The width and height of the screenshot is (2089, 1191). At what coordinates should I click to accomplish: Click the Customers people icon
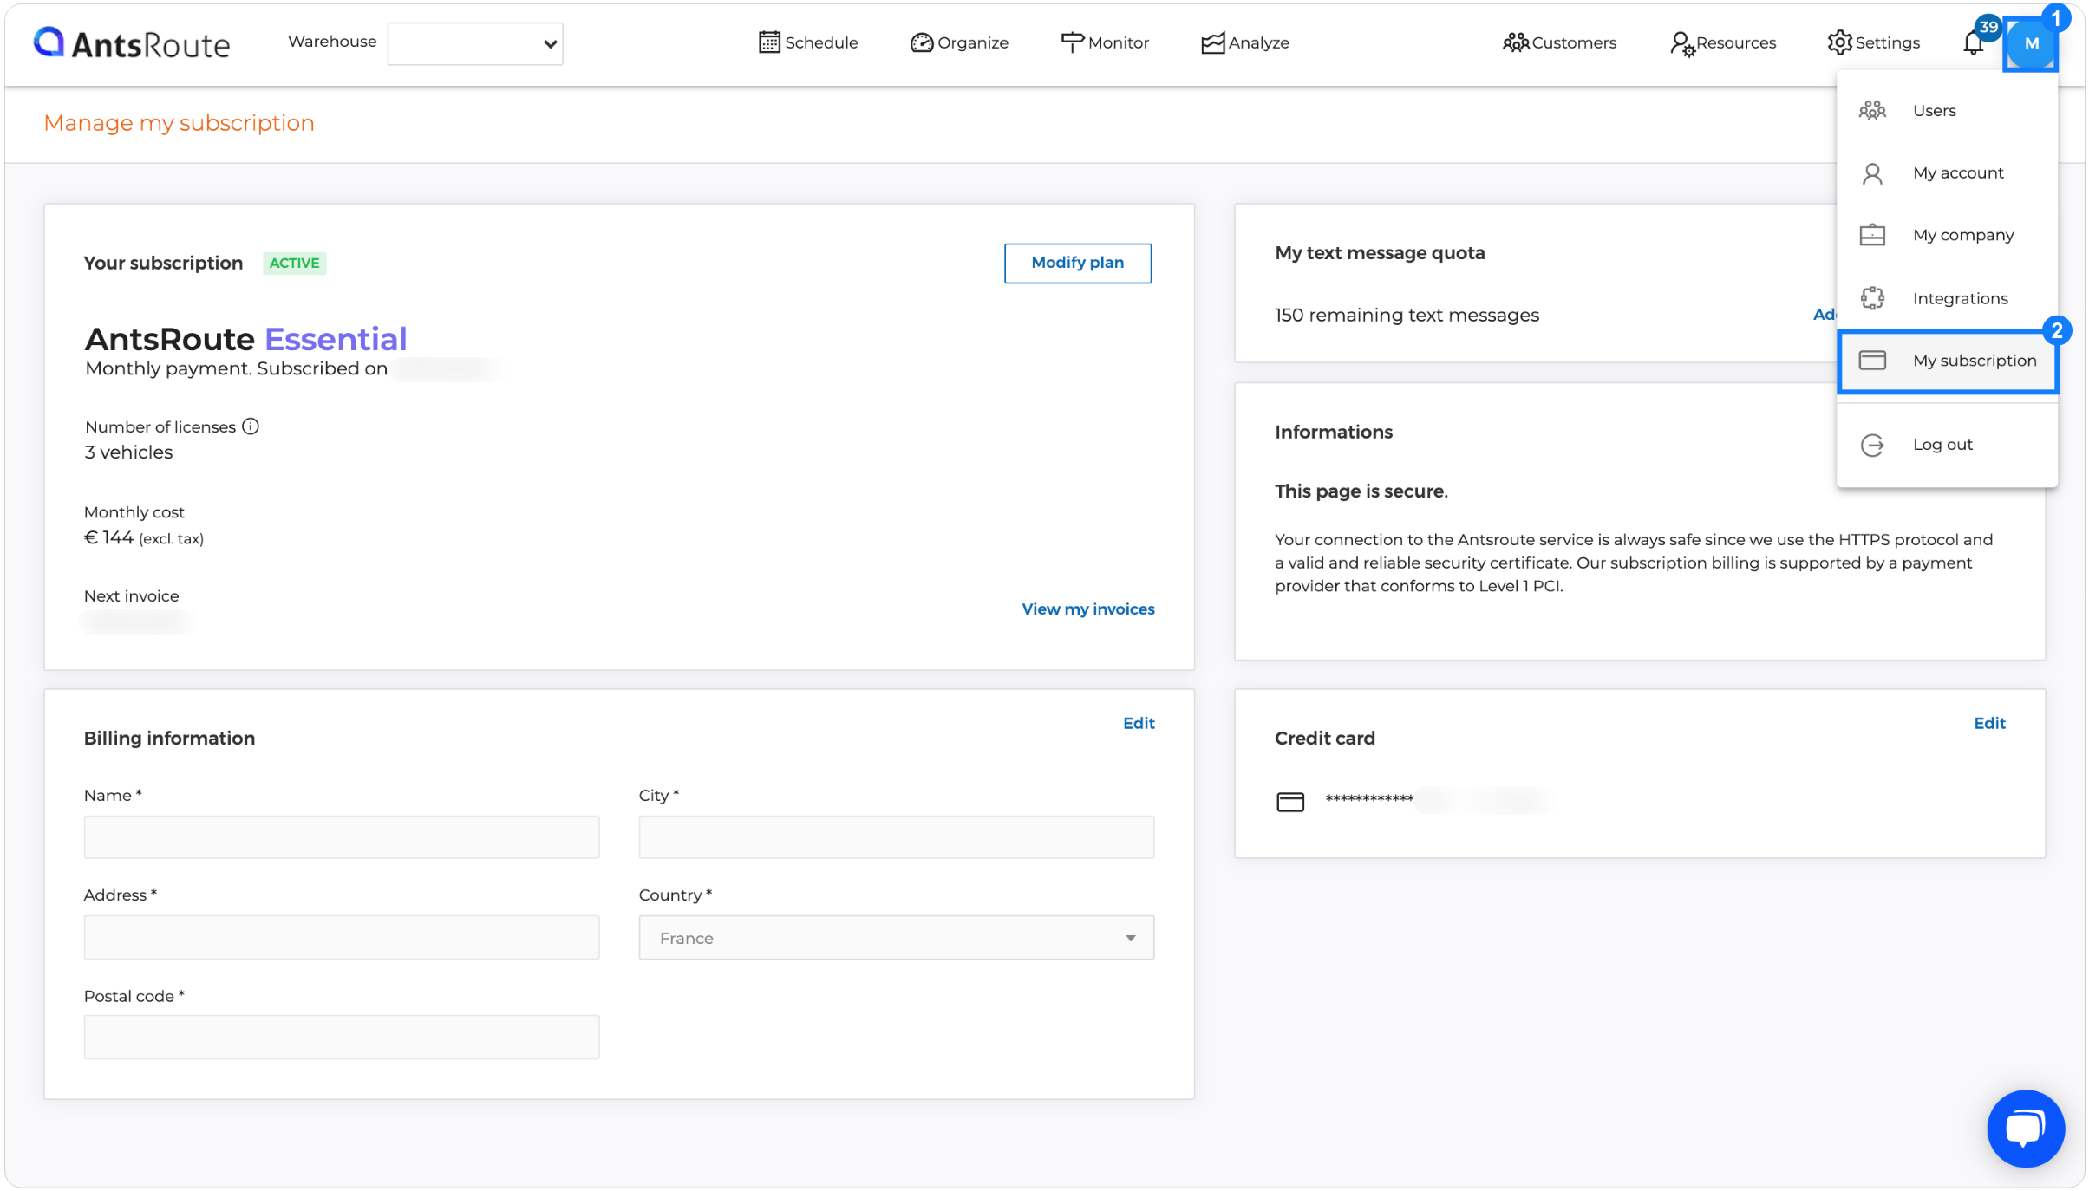point(1516,42)
